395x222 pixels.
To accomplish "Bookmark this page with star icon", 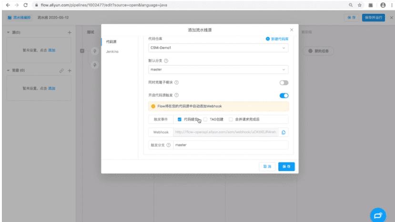I will [360, 5].
